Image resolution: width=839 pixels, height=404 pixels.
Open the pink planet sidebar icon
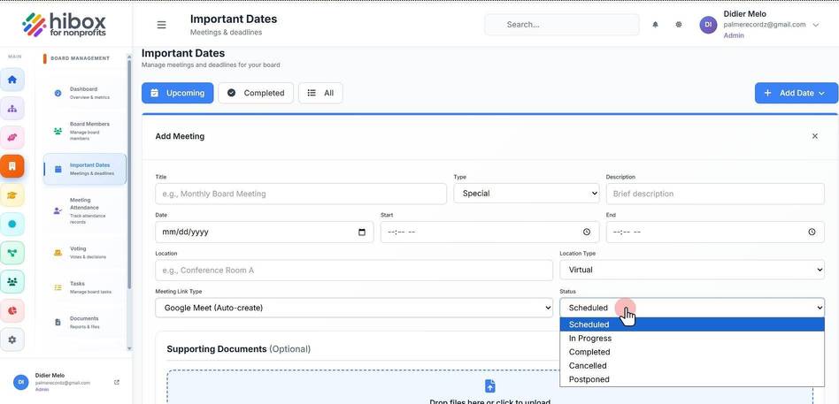point(12,137)
